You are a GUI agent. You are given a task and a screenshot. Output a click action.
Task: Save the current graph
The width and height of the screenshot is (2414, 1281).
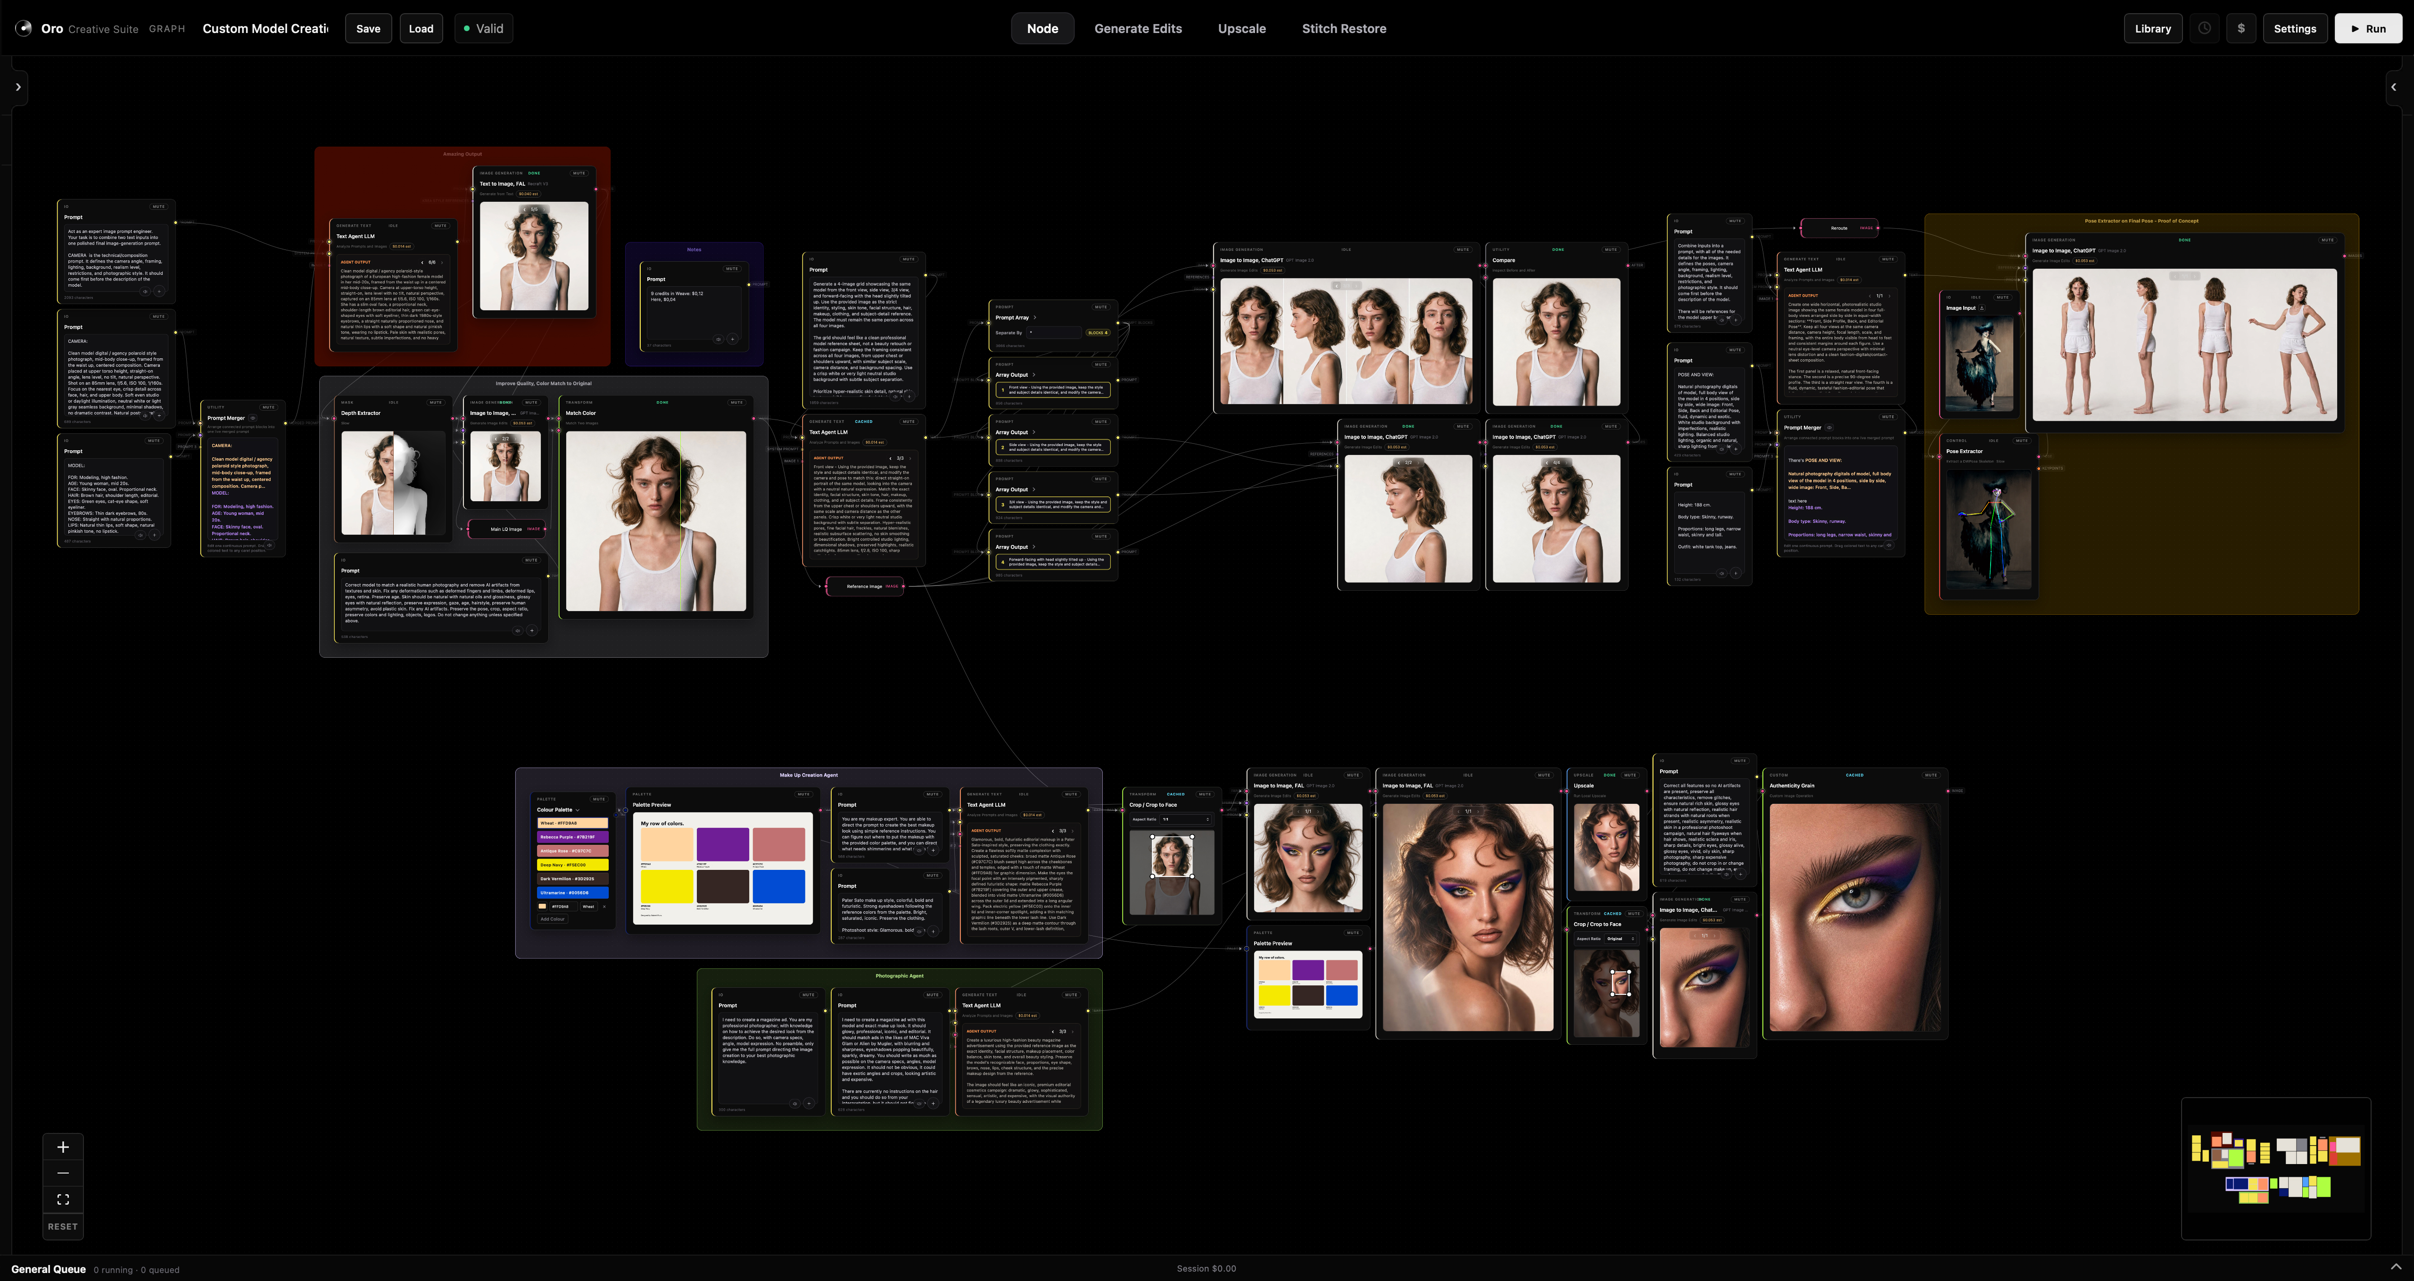click(x=368, y=28)
